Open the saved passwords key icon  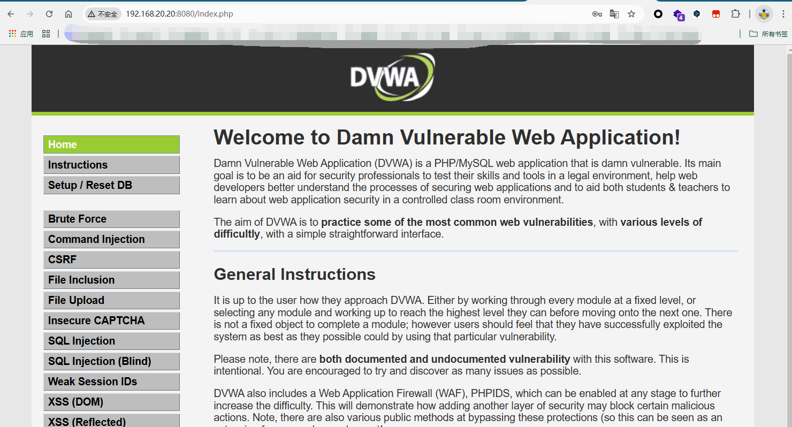[597, 14]
